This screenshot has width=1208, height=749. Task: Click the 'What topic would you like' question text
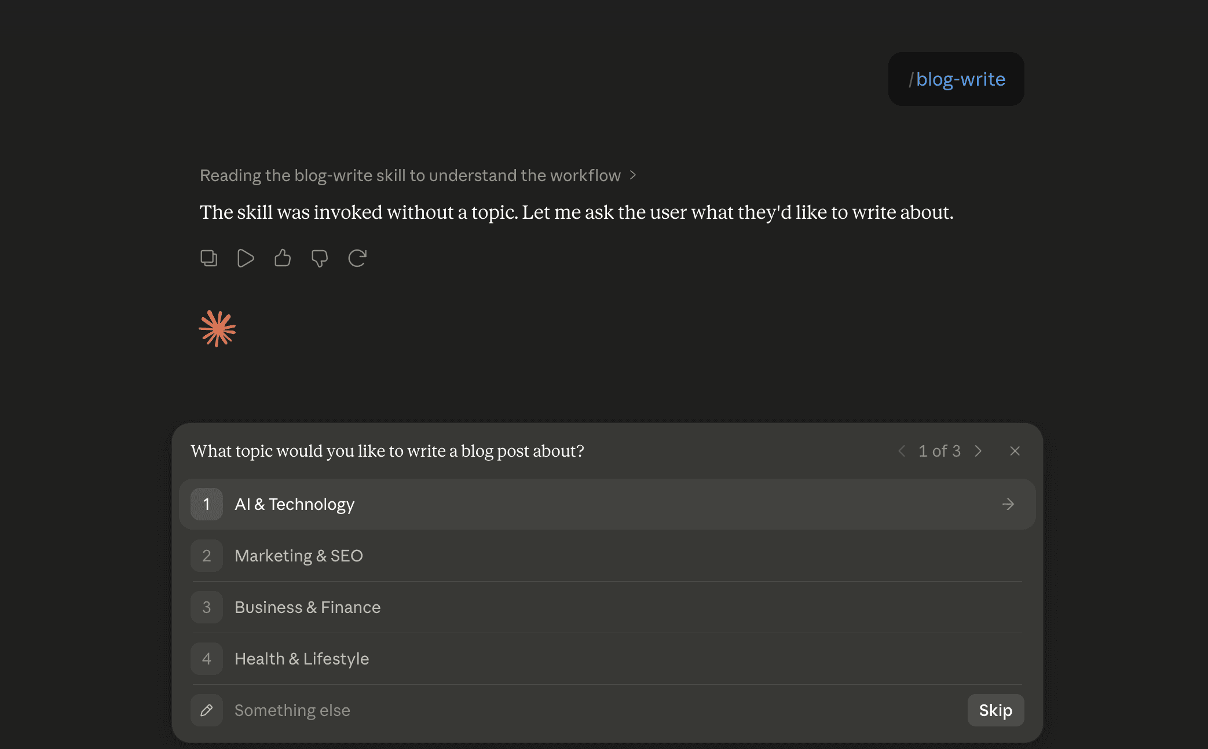[x=387, y=451]
